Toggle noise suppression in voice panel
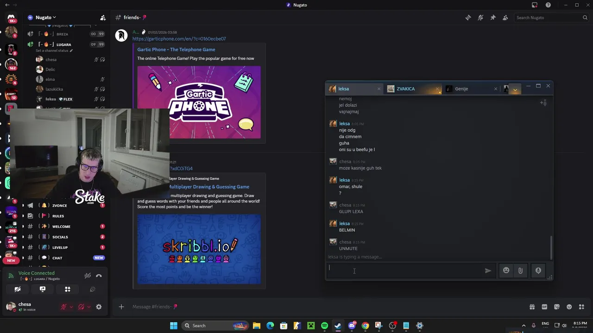Image resolution: width=593 pixels, height=333 pixels. [x=88, y=276]
